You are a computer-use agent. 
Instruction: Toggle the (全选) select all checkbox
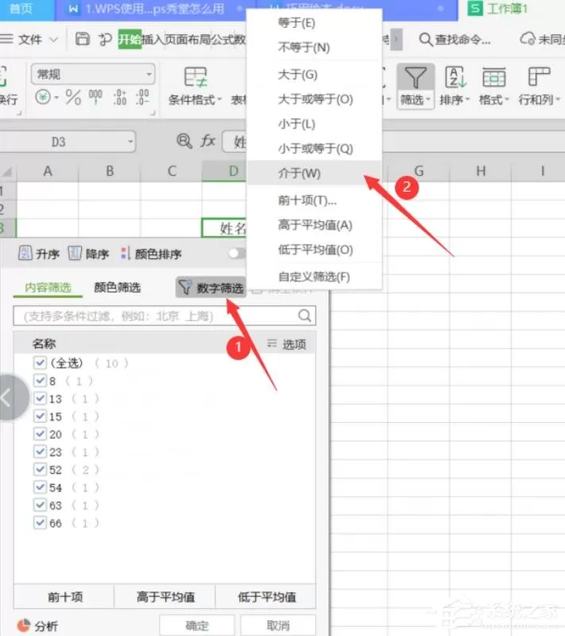40,363
